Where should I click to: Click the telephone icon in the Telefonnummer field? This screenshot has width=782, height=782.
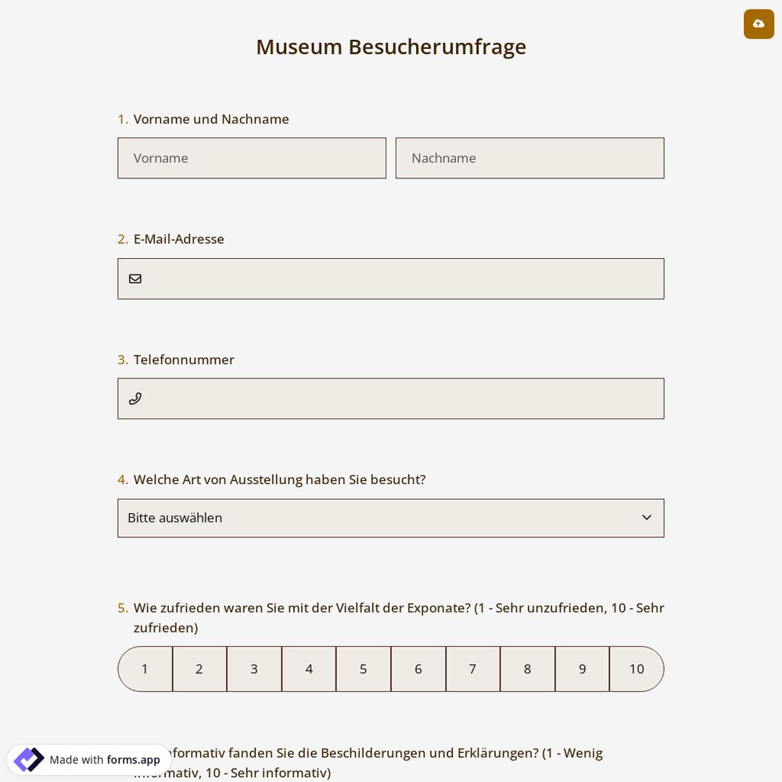pyautogui.click(x=135, y=399)
